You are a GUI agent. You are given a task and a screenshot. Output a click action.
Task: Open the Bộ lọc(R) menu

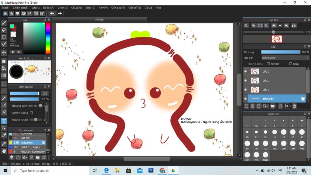pyautogui.click(x=49, y=8)
